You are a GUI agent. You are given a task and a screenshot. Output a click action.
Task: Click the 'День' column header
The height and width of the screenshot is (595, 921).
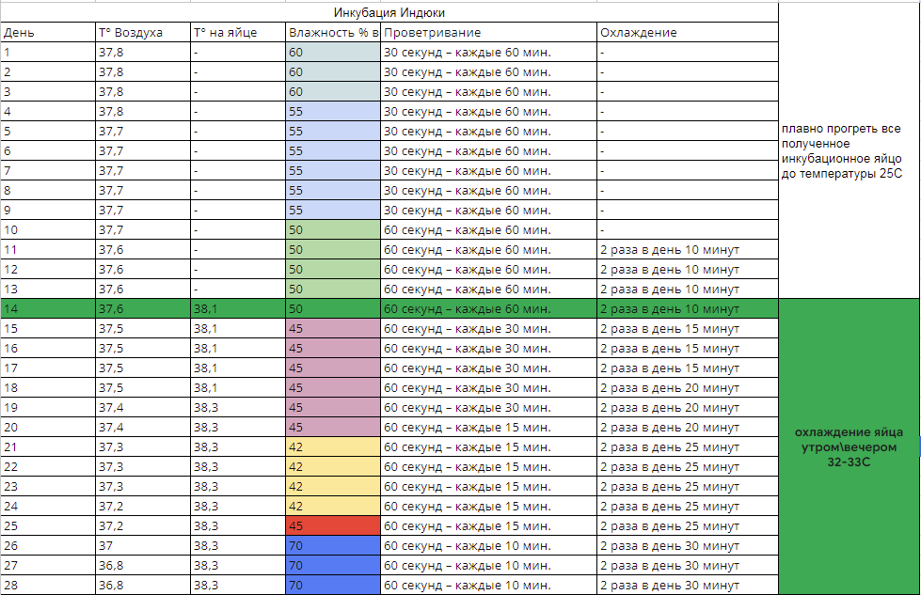point(48,32)
